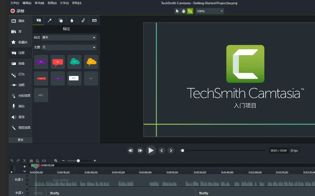Open the 视图(V) menu

click(x=52, y=3)
